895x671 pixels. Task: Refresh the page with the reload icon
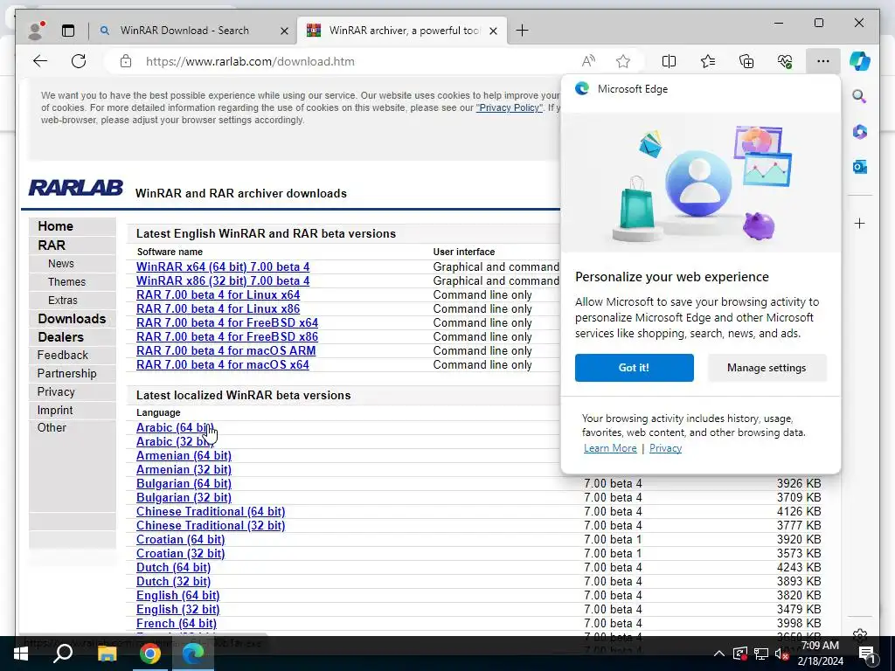(79, 61)
